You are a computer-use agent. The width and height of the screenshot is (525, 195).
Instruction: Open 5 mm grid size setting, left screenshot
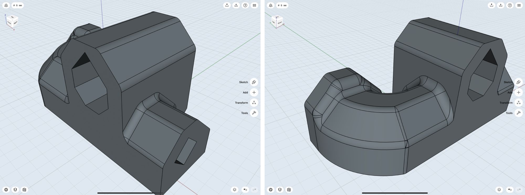click(18, 5)
